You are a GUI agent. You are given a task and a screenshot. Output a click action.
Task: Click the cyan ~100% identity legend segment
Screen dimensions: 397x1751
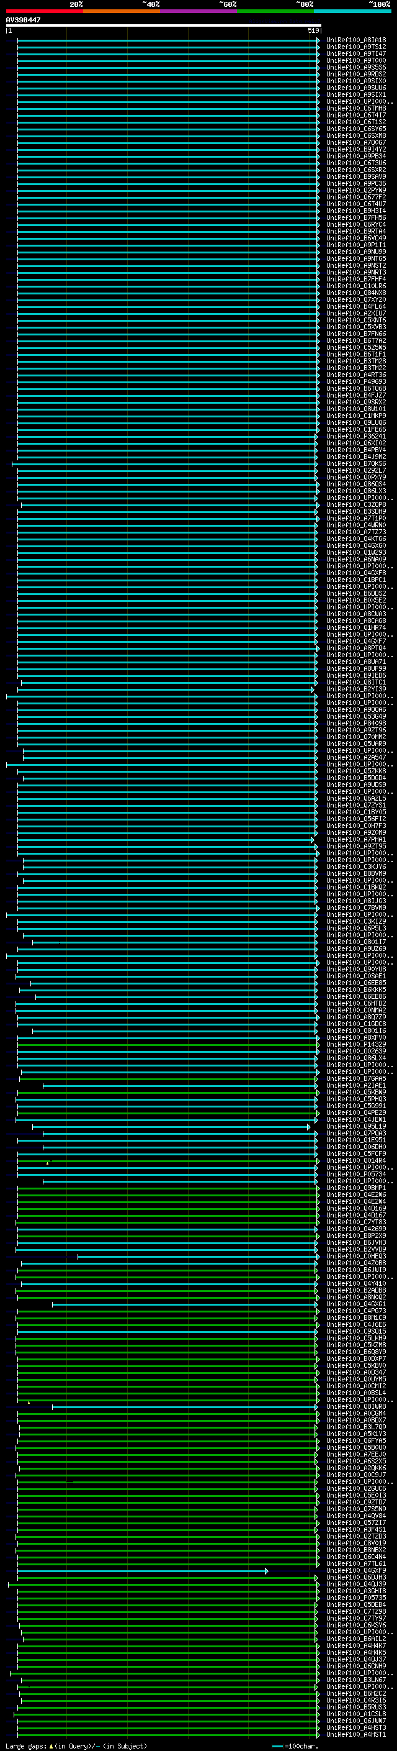(x=352, y=12)
